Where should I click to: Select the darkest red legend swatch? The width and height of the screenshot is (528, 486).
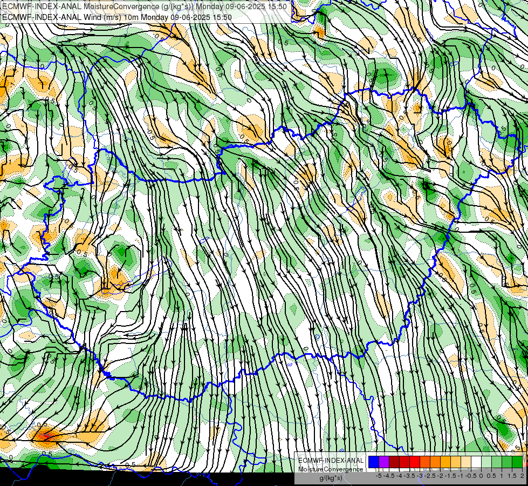[394, 462]
